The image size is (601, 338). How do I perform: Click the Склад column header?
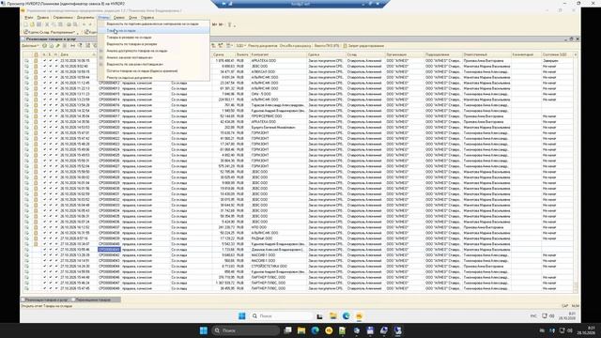point(365,54)
